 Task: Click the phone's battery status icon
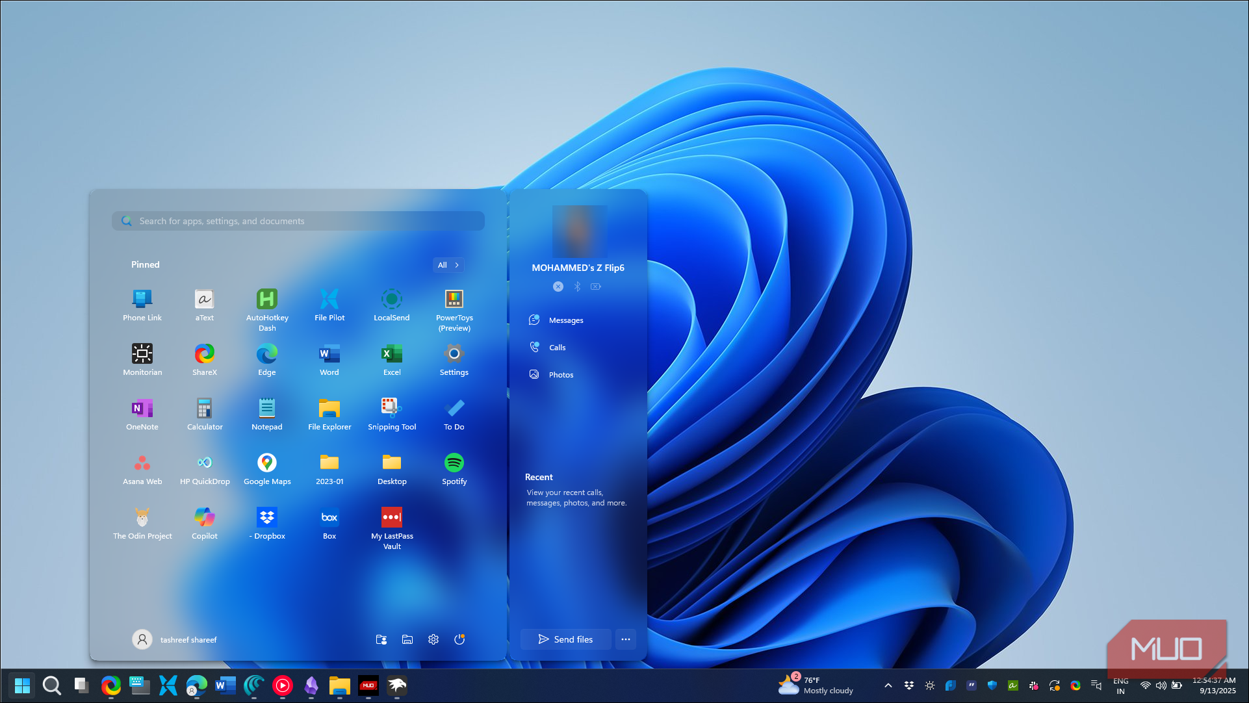tap(596, 287)
